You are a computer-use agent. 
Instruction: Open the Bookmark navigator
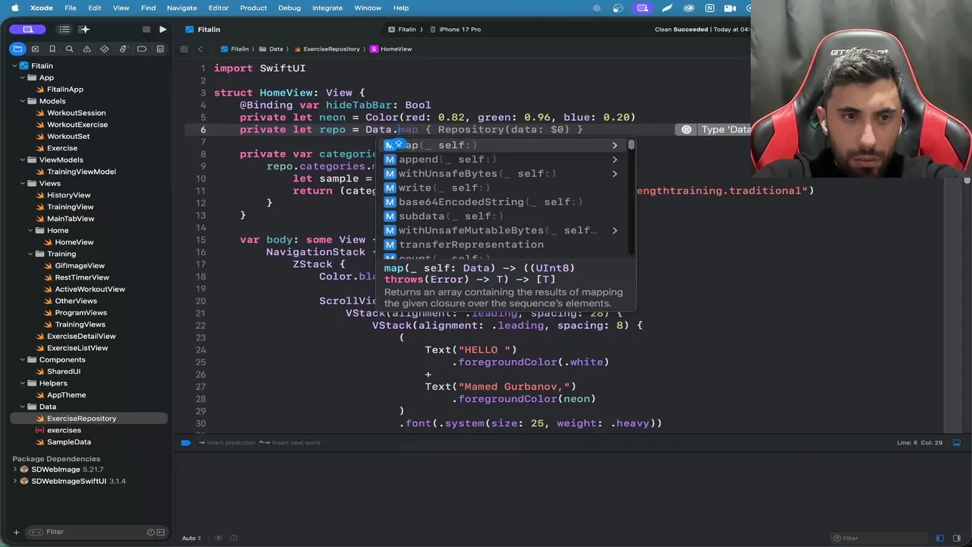tap(52, 49)
